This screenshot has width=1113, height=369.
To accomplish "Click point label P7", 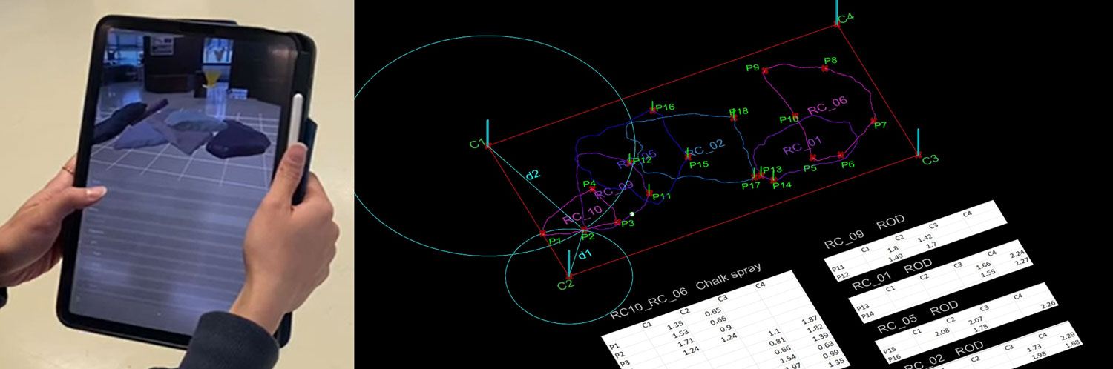I will pyautogui.click(x=881, y=125).
